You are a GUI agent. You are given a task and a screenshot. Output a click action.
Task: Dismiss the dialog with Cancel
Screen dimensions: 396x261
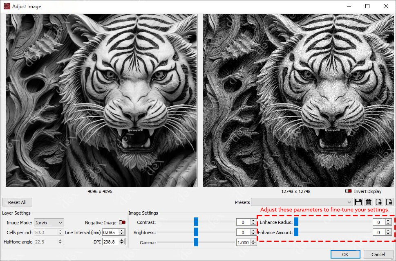click(378, 254)
